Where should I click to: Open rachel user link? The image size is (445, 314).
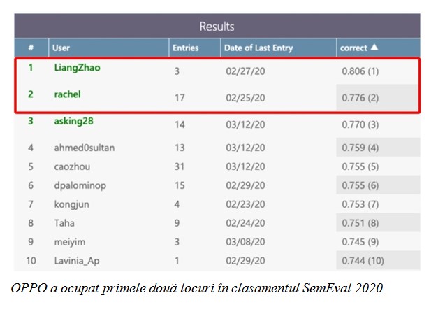pyautogui.click(x=68, y=94)
